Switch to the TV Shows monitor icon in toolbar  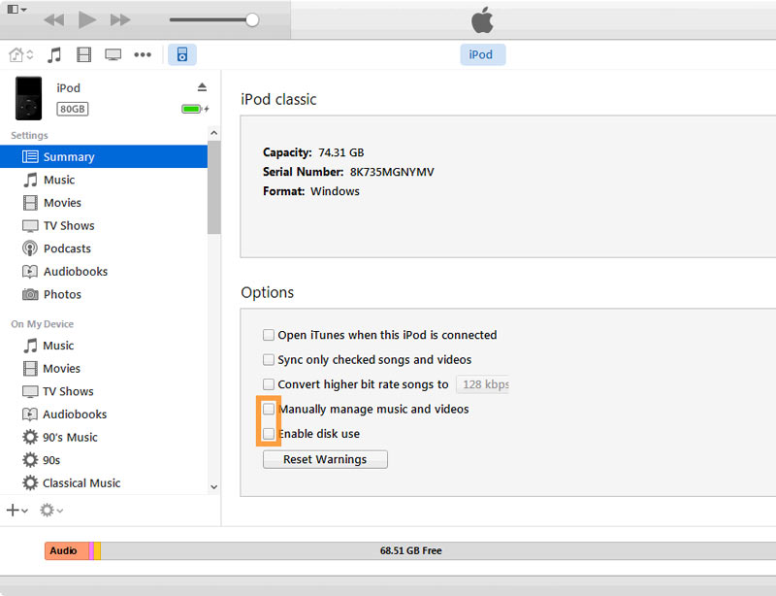[113, 54]
